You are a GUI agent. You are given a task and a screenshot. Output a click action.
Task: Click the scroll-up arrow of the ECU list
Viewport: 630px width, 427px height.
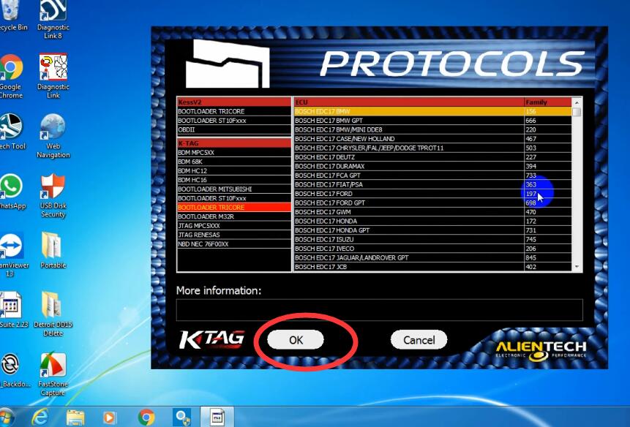point(577,102)
